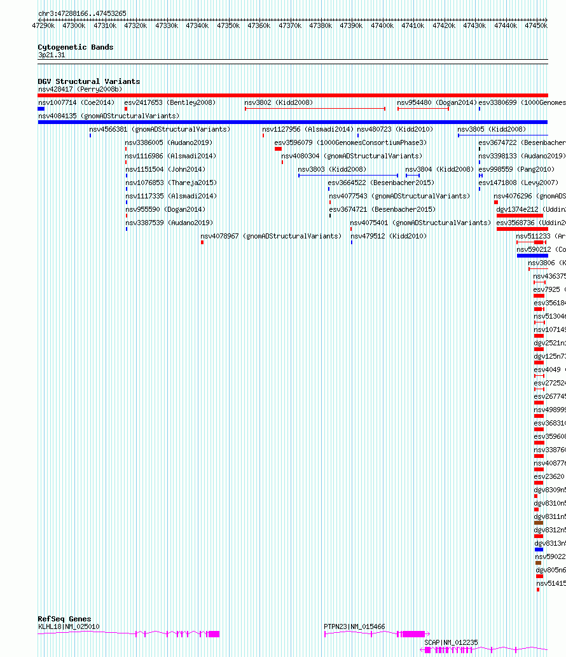
Task: Select nsv4080304 gnomAD variant label
Action: tap(352, 156)
